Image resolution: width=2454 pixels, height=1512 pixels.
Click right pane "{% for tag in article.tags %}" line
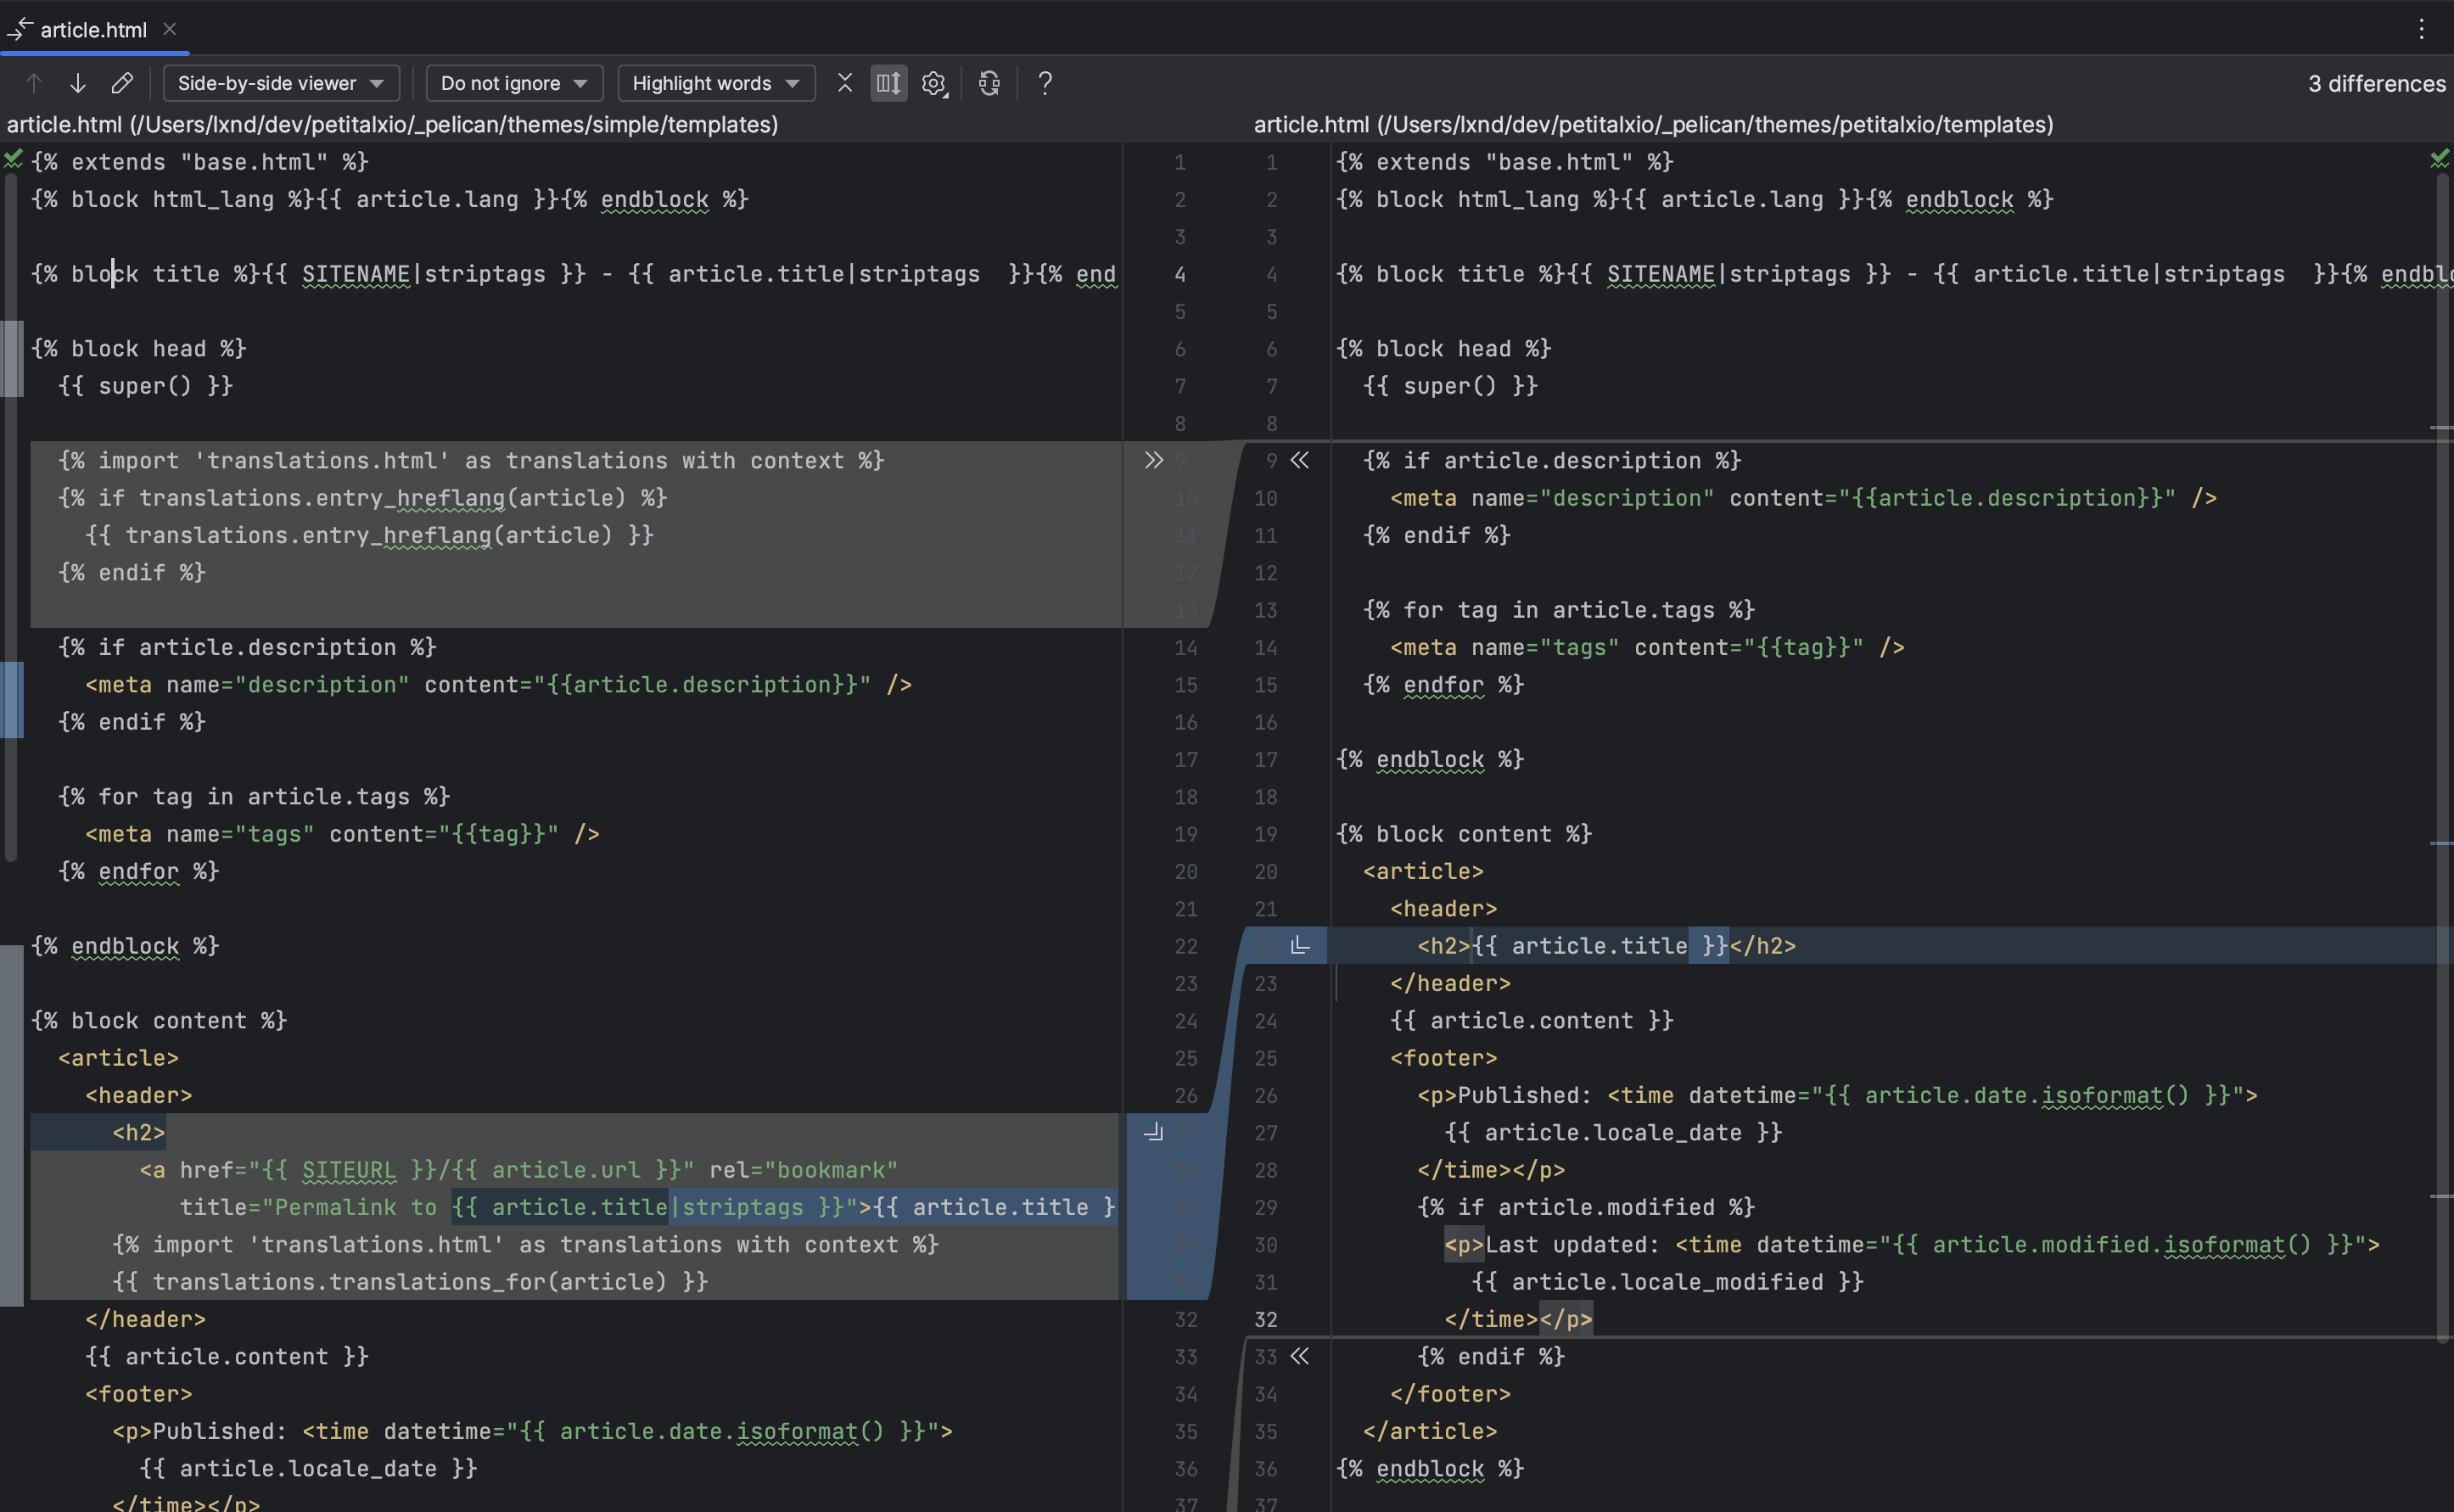(1559, 609)
